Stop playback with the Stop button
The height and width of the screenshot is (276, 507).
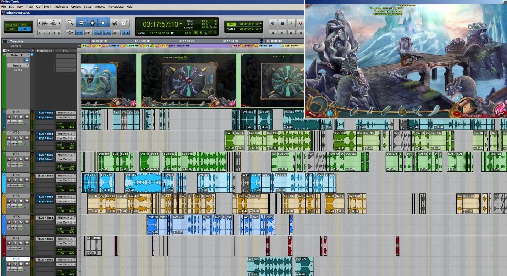pos(282,23)
